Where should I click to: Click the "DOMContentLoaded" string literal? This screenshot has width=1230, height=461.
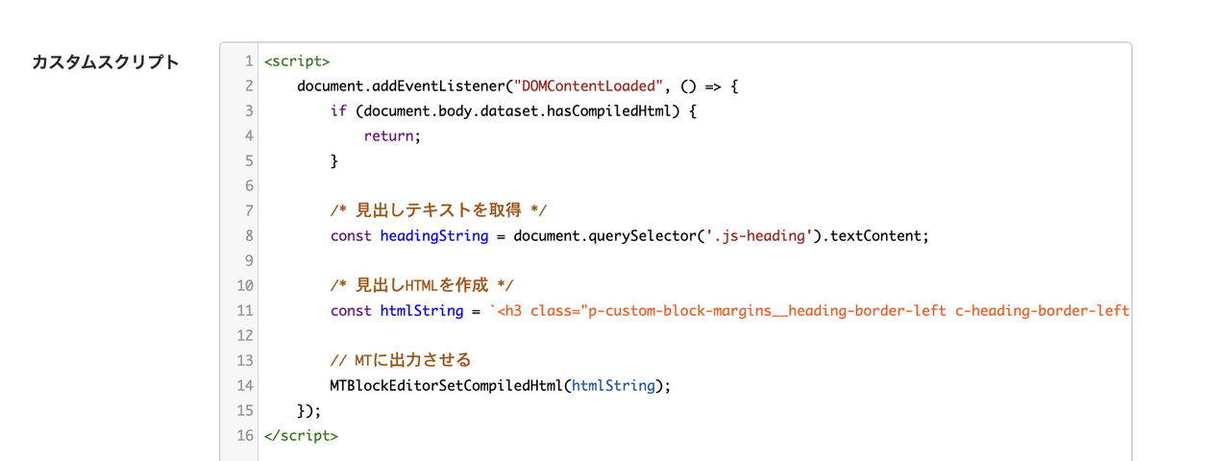[x=588, y=86]
